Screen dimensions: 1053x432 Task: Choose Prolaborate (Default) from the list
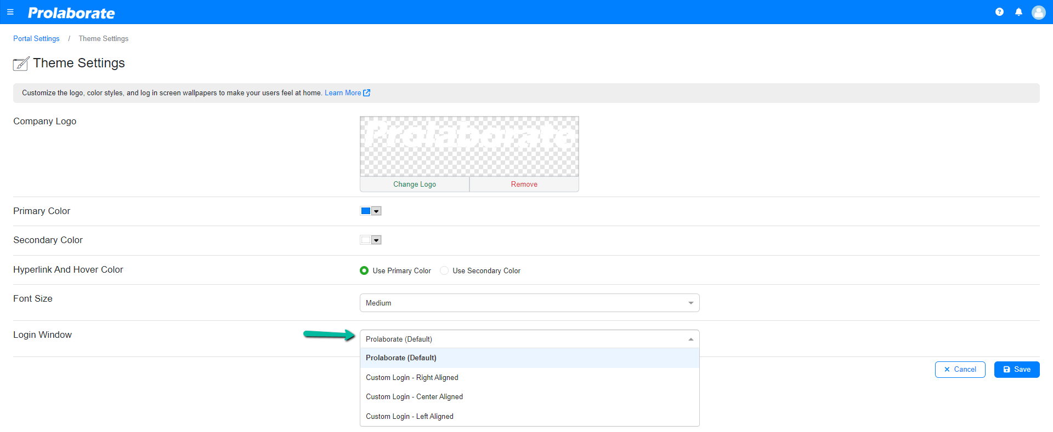[x=530, y=358]
